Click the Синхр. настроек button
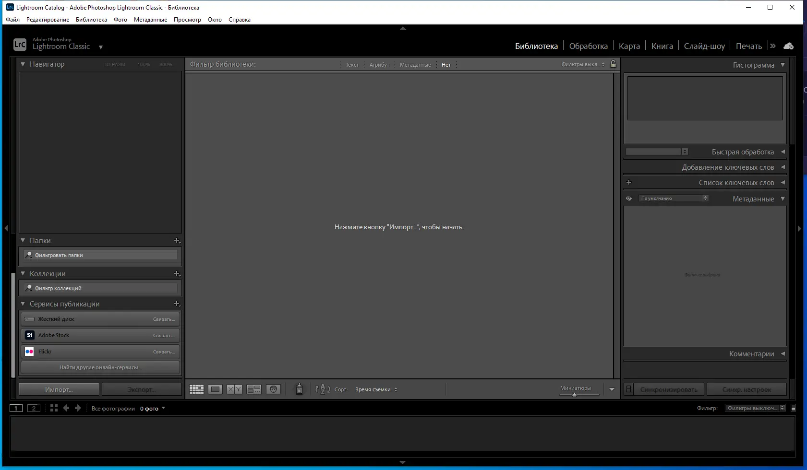Screen dimensions: 807x470 (747, 389)
